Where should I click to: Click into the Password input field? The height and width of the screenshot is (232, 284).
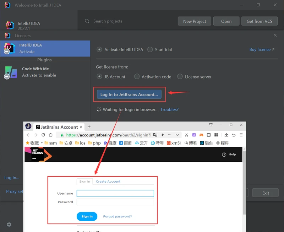tap(115, 202)
